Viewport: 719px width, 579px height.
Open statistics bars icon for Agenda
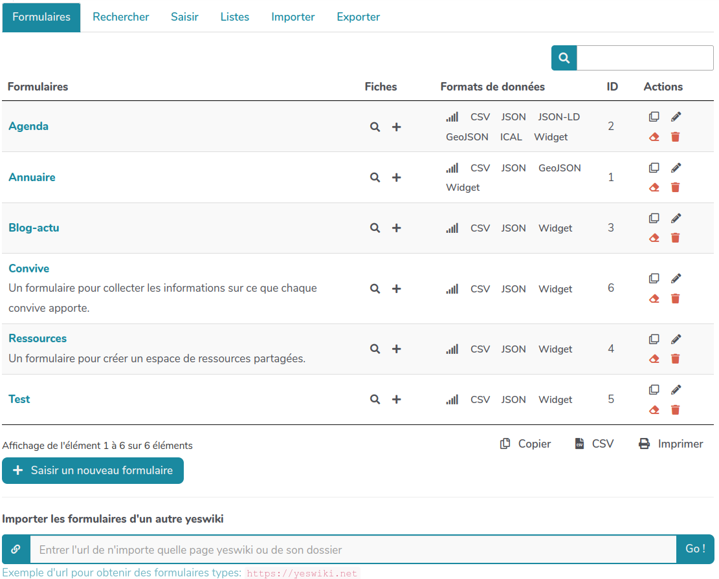(x=452, y=117)
